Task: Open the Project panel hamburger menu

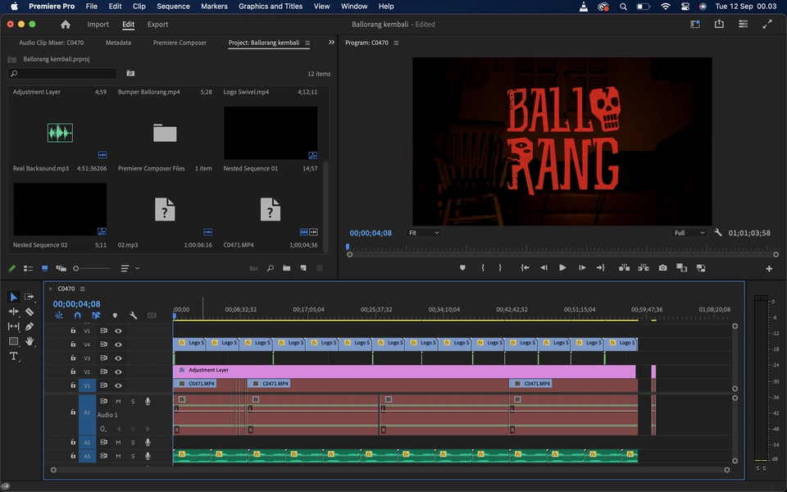Action: point(307,43)
